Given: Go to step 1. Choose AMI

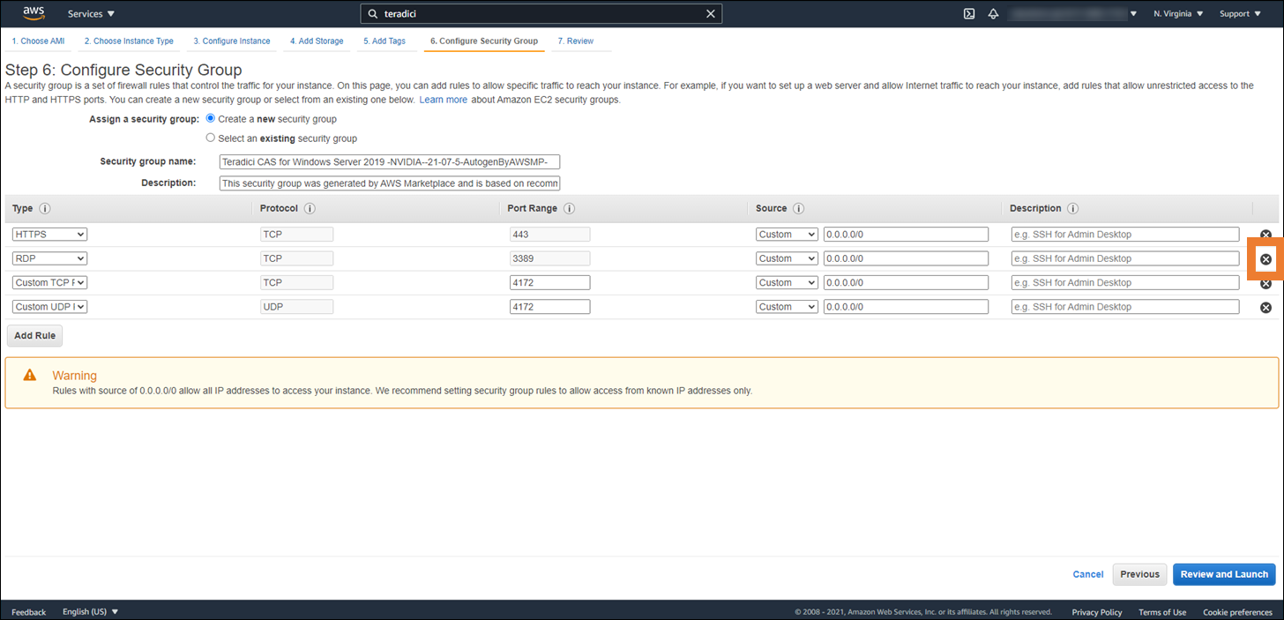Looking at the screenshot, I should pos(38,41).
